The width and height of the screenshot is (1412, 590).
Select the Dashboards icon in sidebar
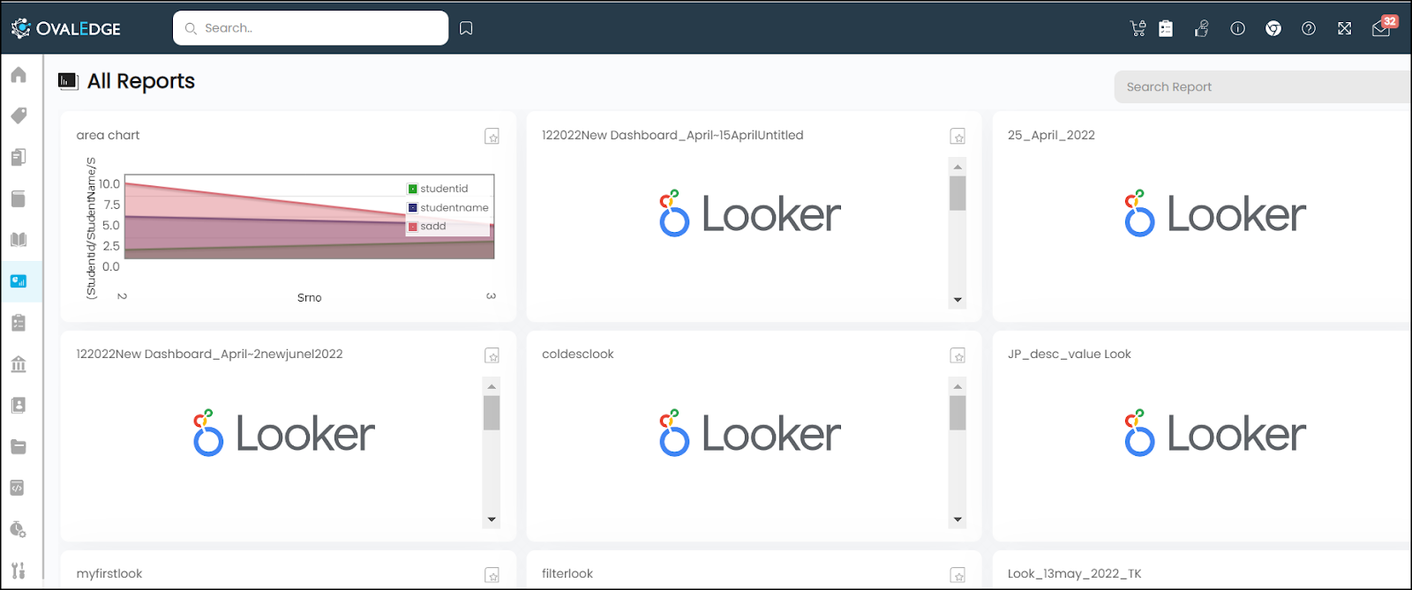(x=19, y=281)
